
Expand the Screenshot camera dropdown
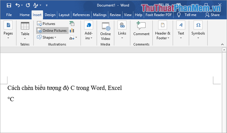tap(73, 38)
